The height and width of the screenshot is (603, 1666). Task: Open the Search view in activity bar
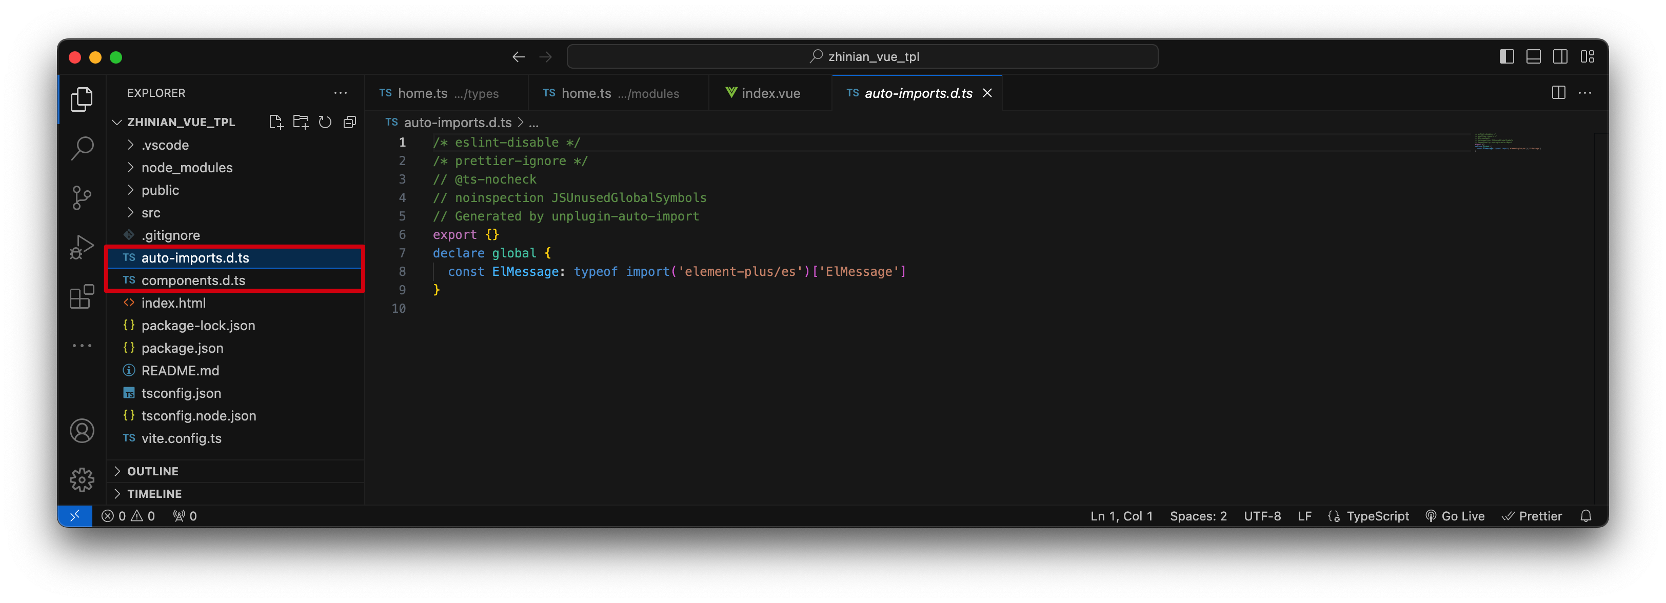point(82,148)
